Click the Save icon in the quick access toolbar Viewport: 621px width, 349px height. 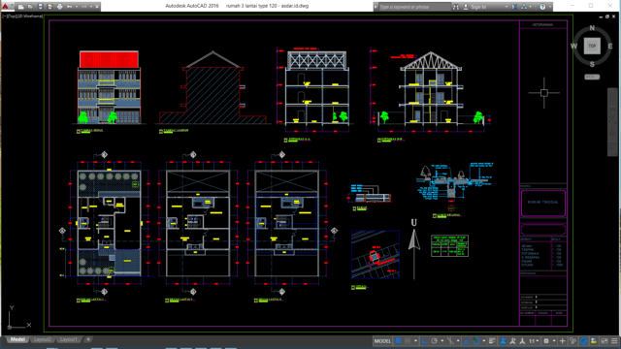coord(41,7)
